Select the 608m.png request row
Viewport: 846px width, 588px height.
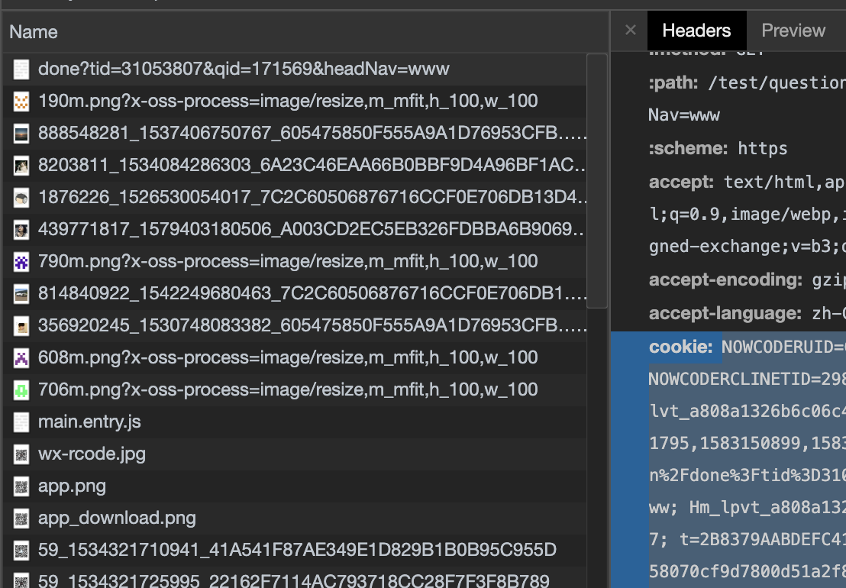(x=295, y=357)
